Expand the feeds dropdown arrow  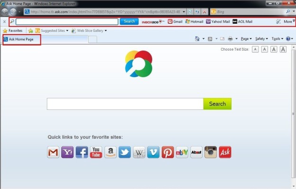216,39
